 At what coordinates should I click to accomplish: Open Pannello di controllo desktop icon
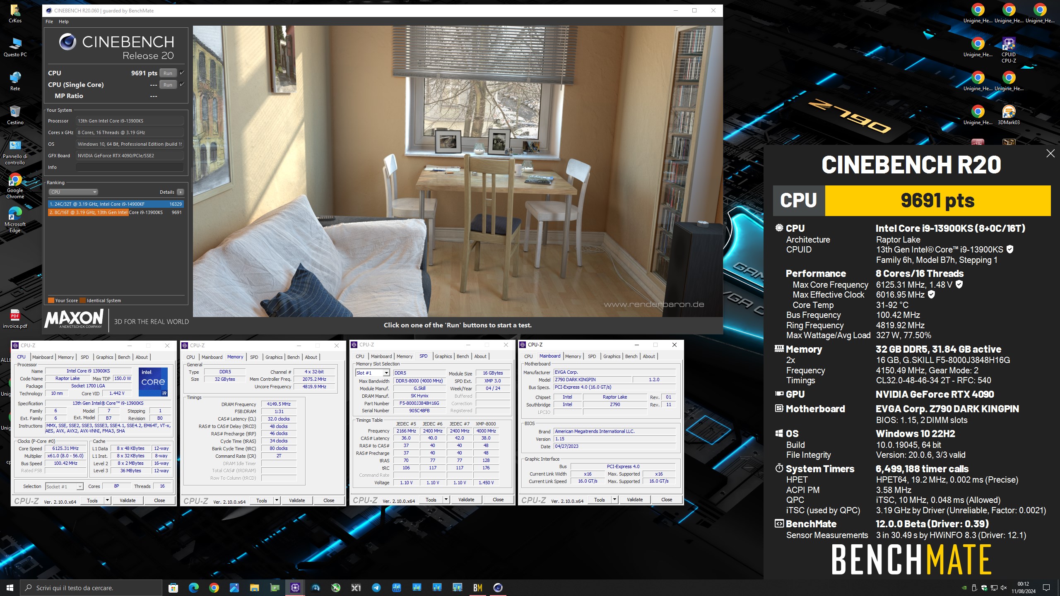coord(15,152)
